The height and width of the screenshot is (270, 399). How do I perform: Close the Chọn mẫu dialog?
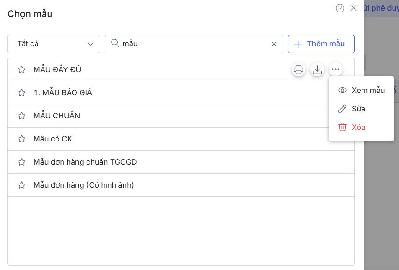click(354, 8)
